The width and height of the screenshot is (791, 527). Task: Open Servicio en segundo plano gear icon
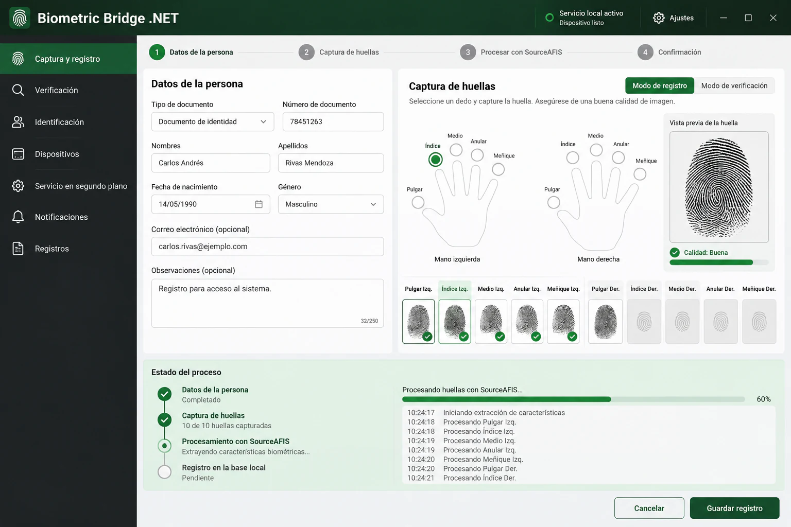(18, 186)
